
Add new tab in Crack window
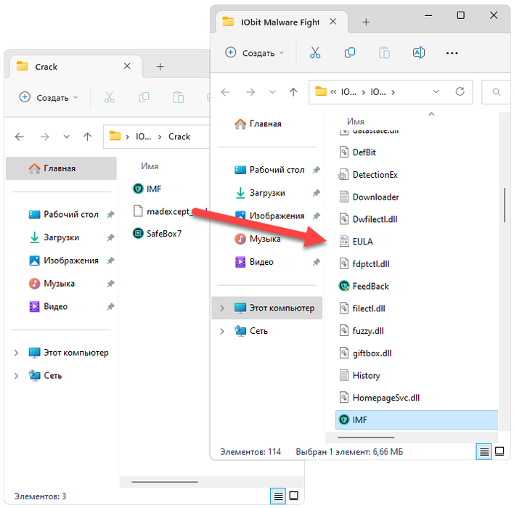click(160, 67)
